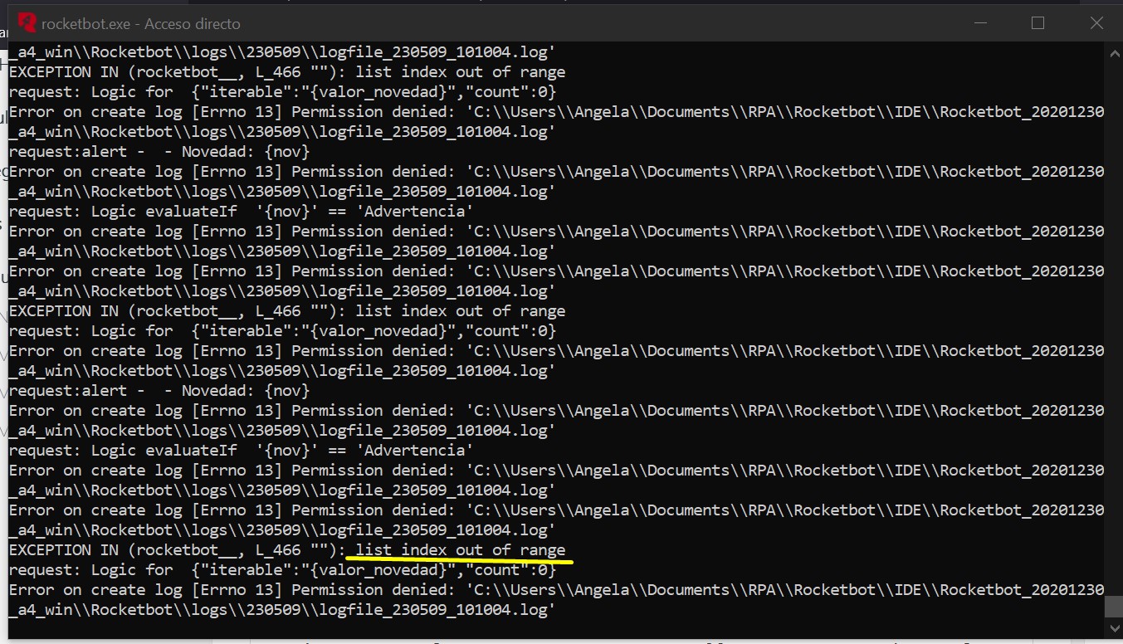Click the last logfile_230509_101004.log path line
This screenshot has width=1123, height=644.
tap(282, 610)
